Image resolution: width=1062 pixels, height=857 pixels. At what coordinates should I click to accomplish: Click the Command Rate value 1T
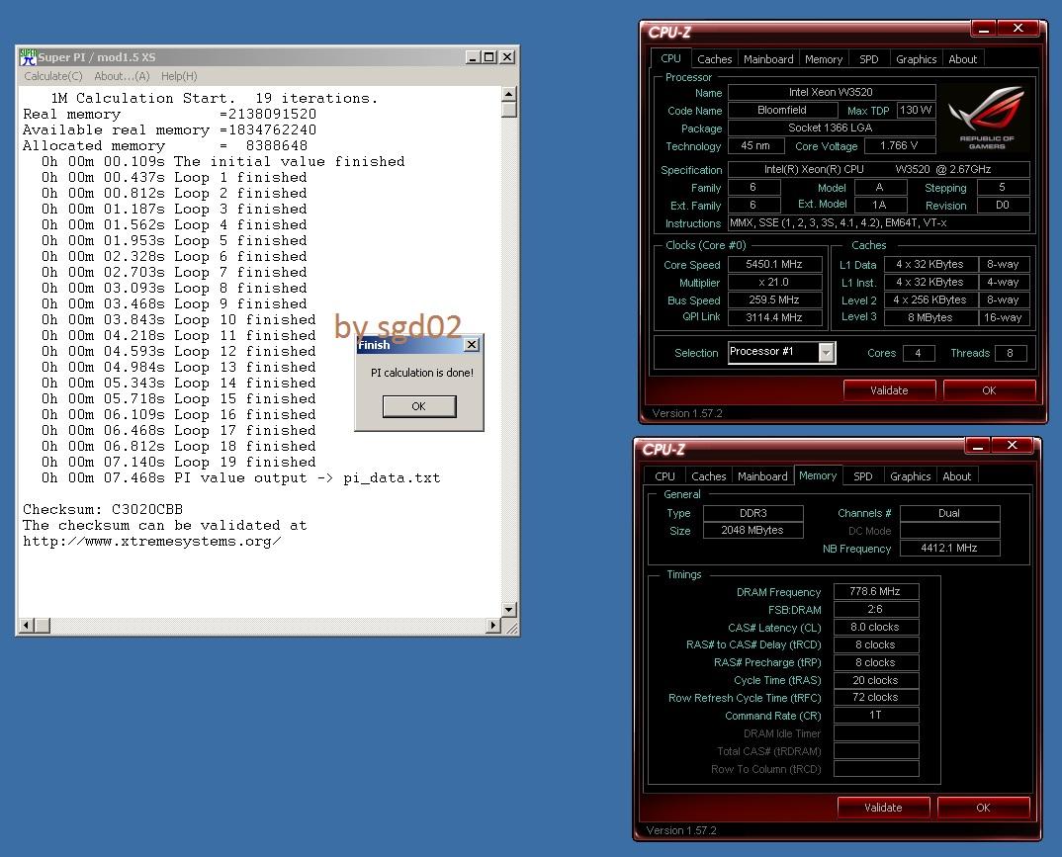click(875, 715)
